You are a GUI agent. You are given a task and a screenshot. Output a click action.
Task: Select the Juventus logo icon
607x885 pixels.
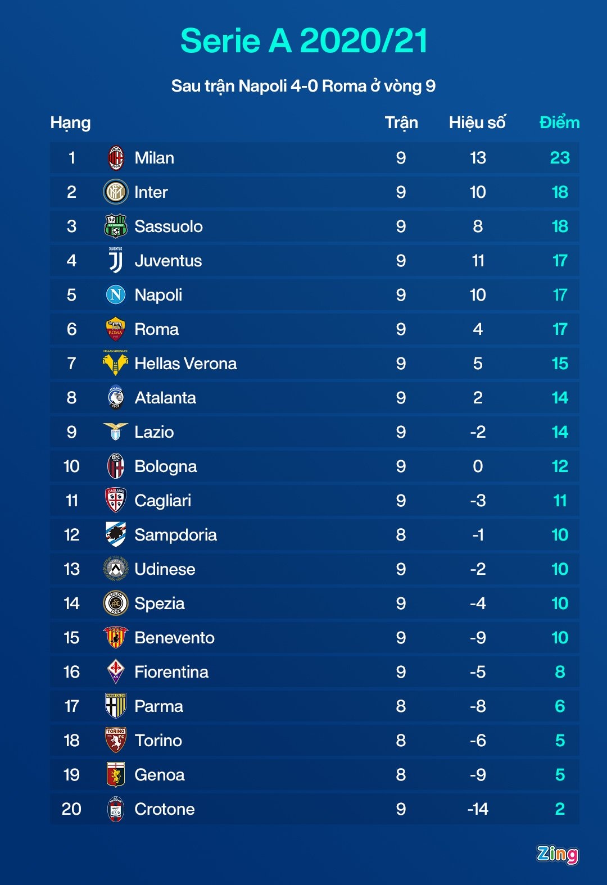(x=116, y=260)
